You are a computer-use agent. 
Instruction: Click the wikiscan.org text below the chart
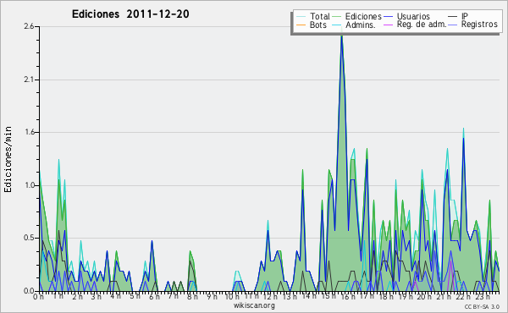[254, 305]
